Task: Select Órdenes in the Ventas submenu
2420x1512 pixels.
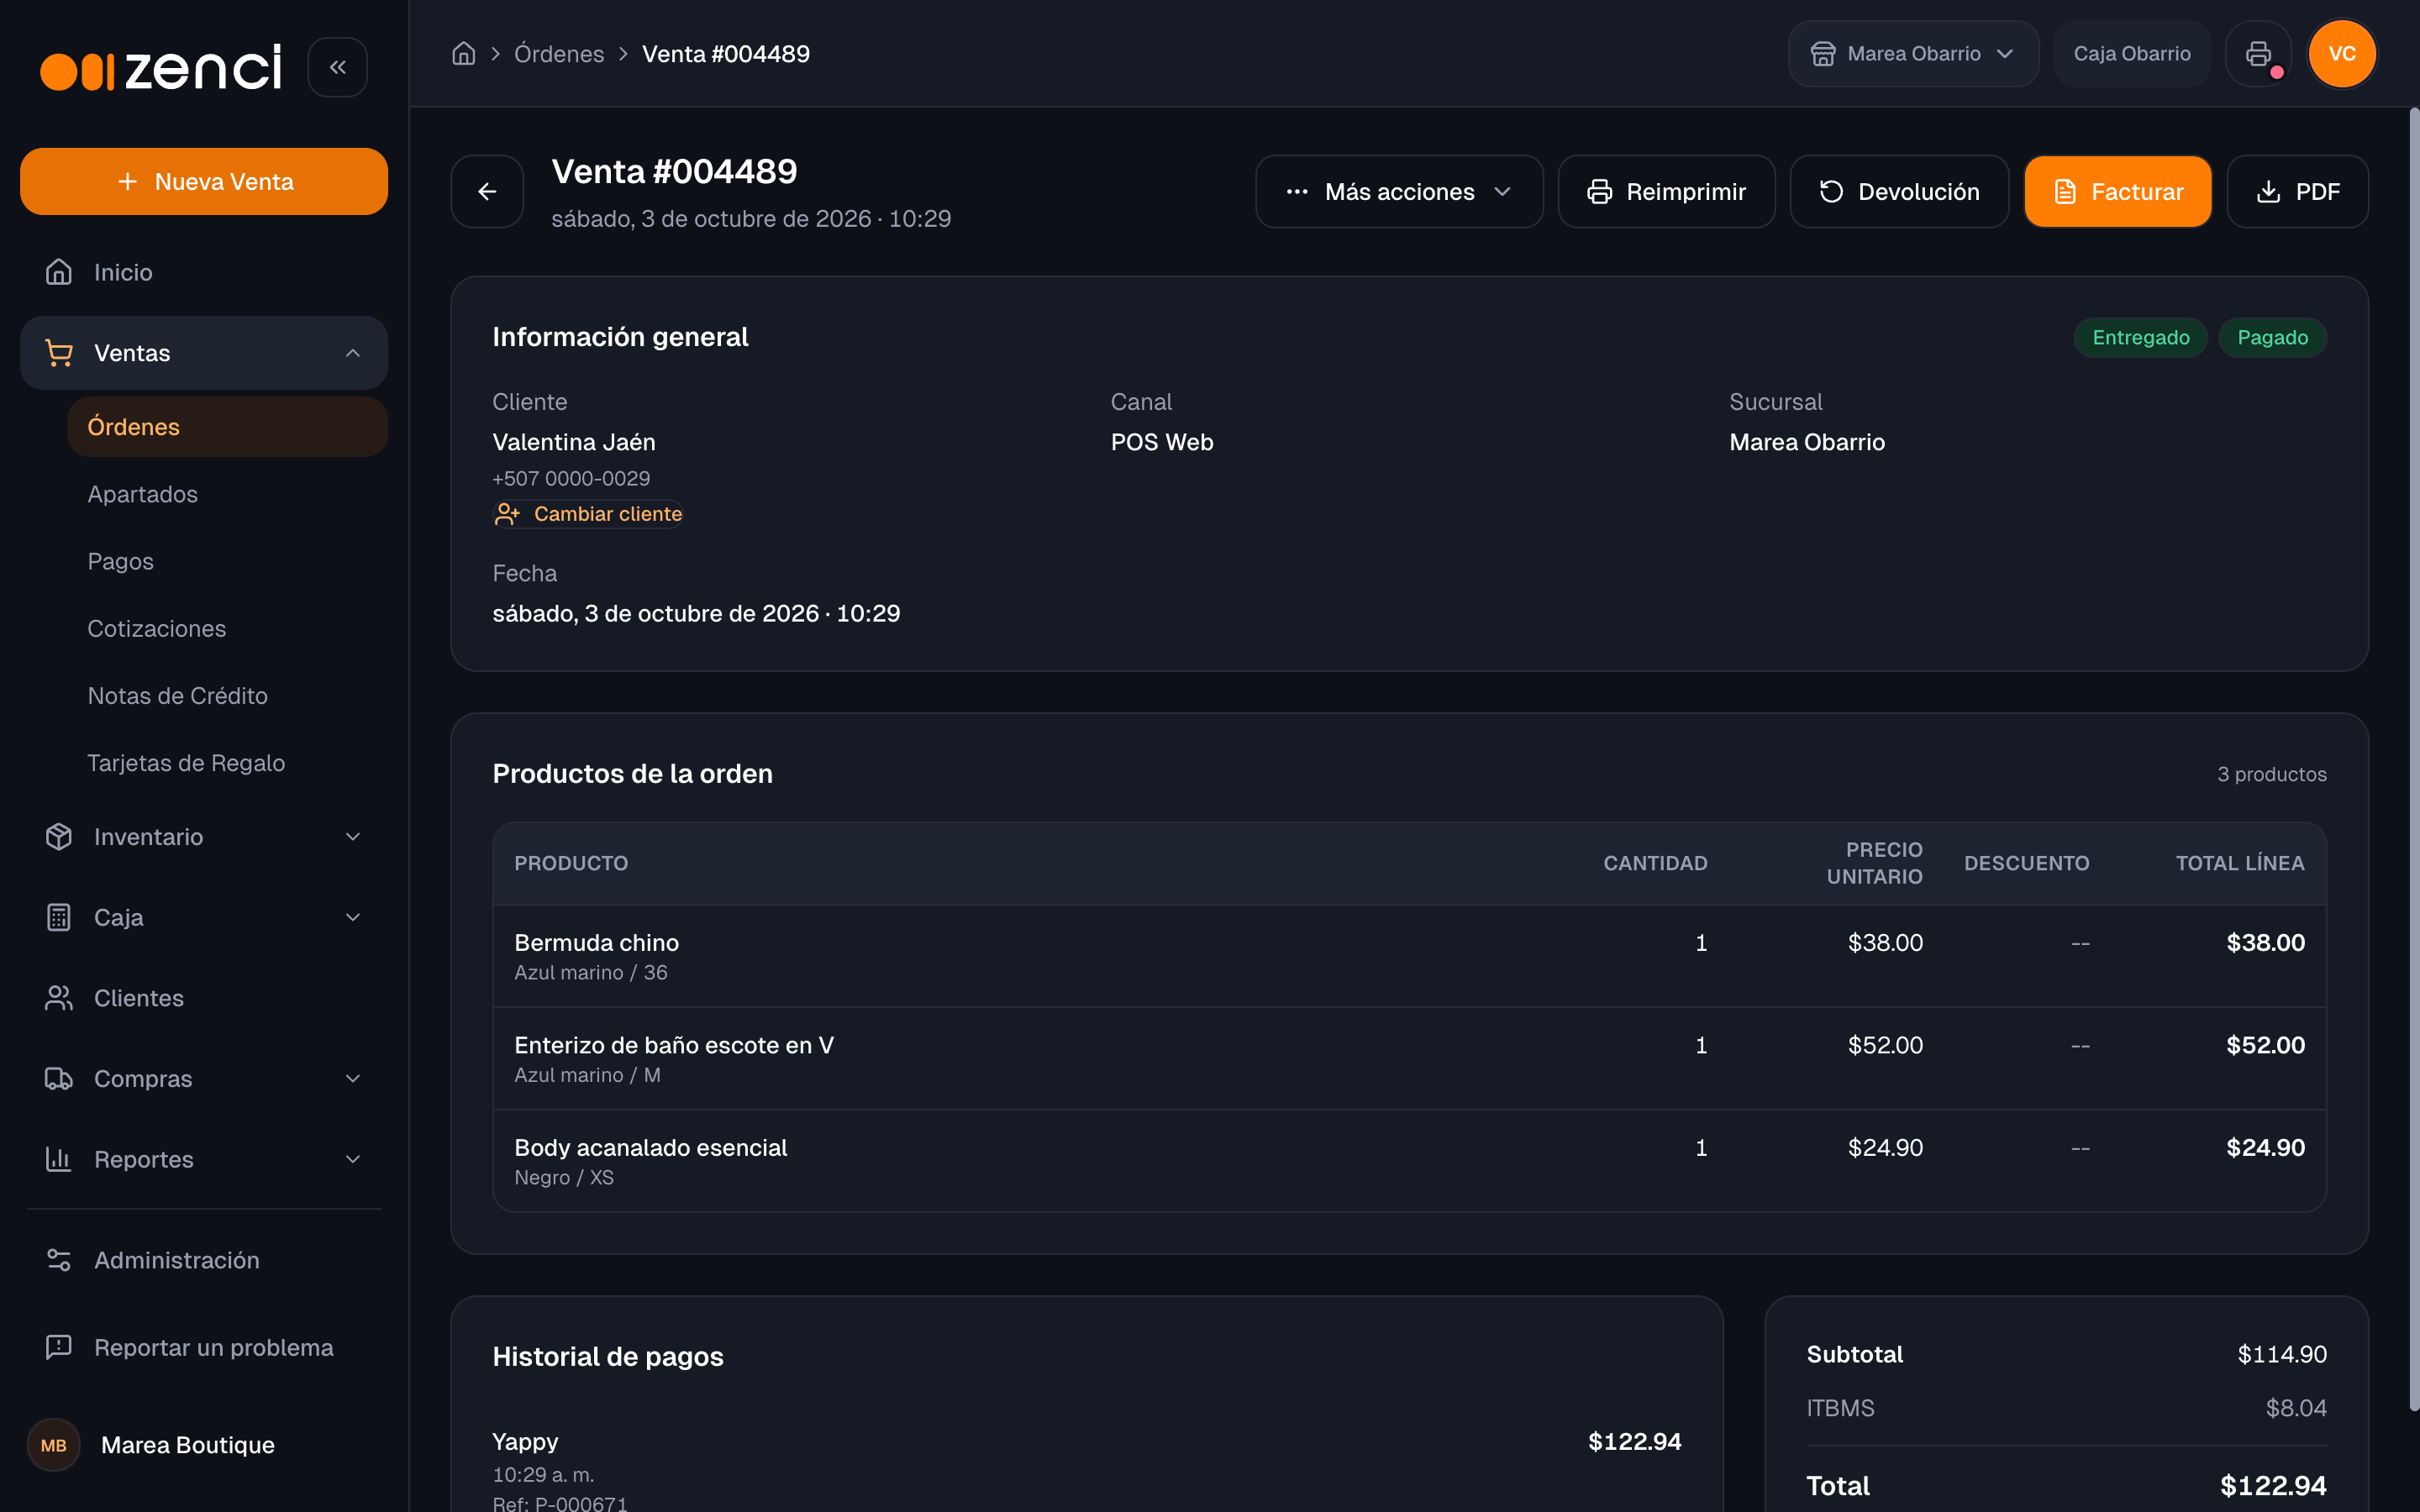Action: point(227,427)
